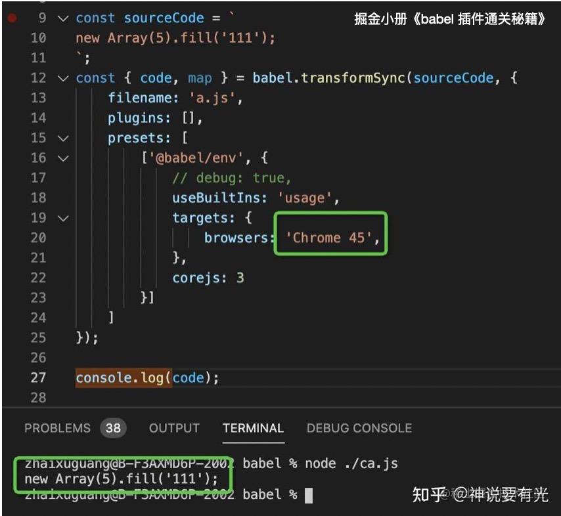Image resolution: width=561 pixels, height=516 pixels.
Task: Click the 38 problems count badge
Action: pos(113,428)
